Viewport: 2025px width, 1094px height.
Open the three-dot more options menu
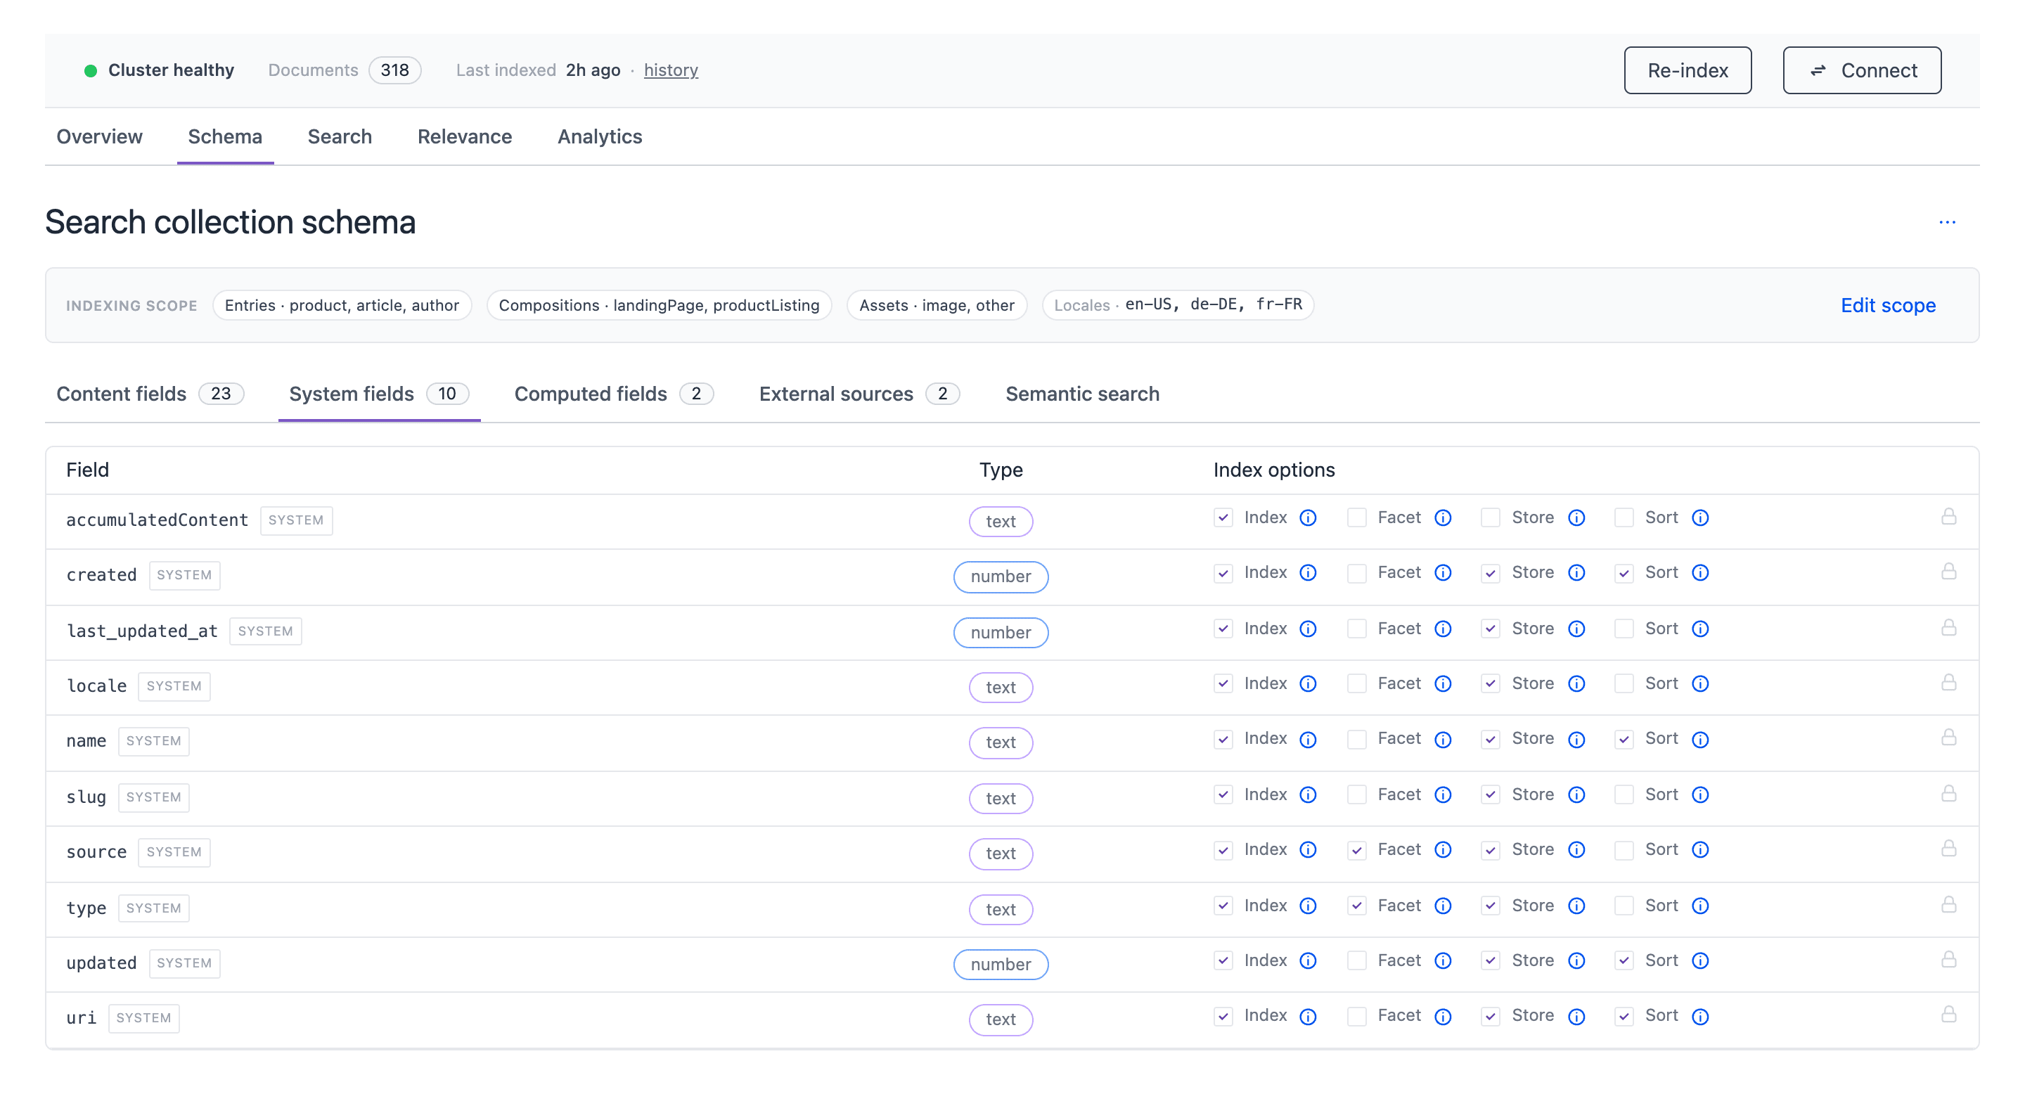(x=1946, y=222)
